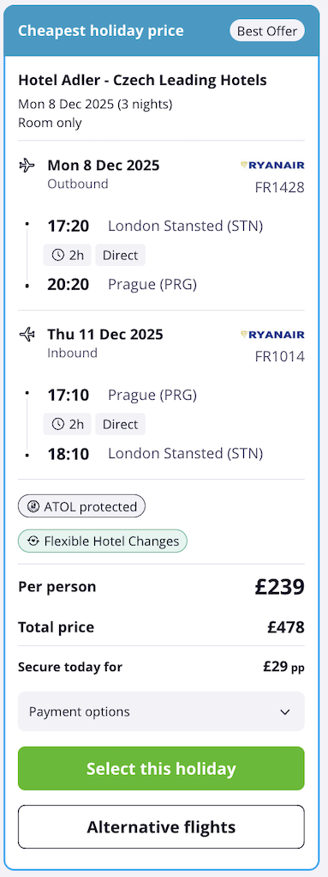328x877 pixels.
Task: Click the outbound Ryanair logo
Action: 272,165
